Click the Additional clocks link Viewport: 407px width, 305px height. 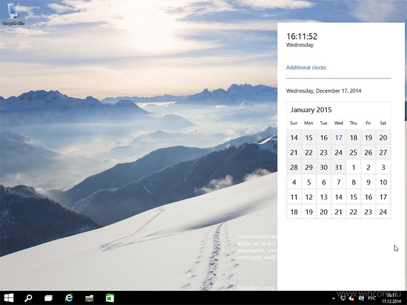(306, 68)
